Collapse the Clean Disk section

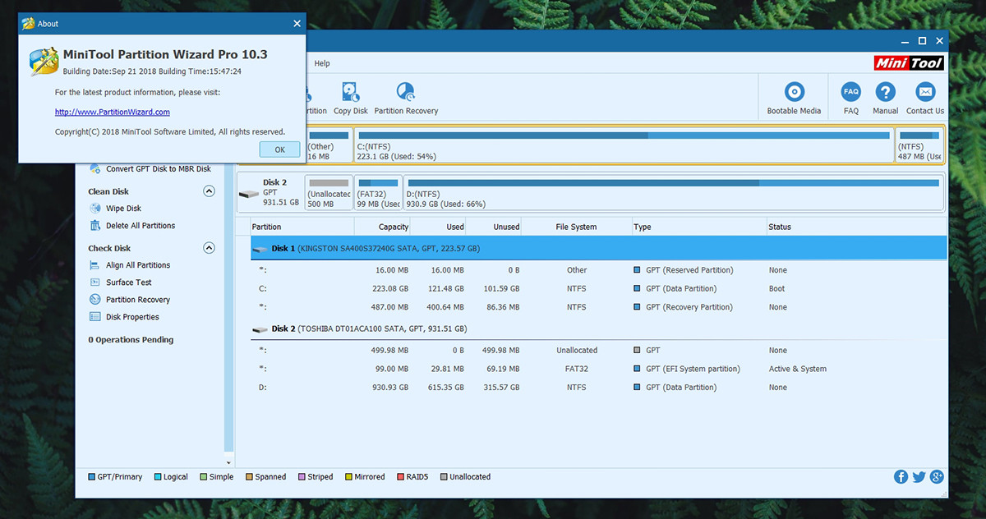pos(209,191)
